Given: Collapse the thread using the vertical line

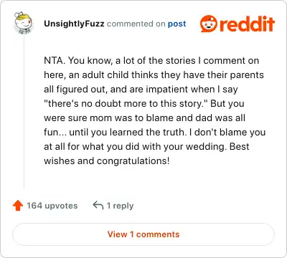Looking at the screenshot, I should click(24, 111).
